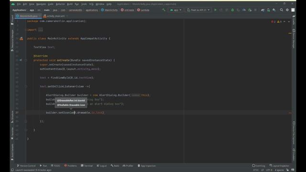
Task: Click the onCreate method breadcrumb
Action: (x=128, y=10)
